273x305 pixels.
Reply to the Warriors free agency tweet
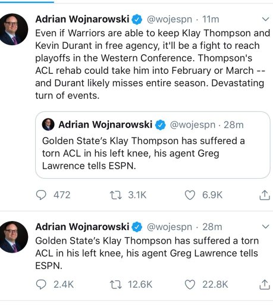[x=41, y=195]
